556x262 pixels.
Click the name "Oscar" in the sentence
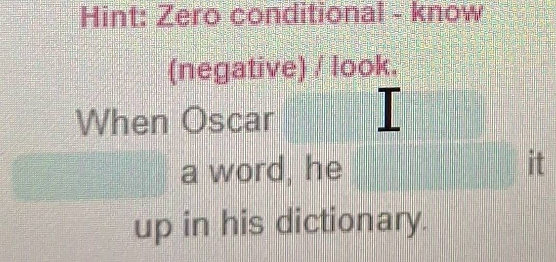pos(228,120)
